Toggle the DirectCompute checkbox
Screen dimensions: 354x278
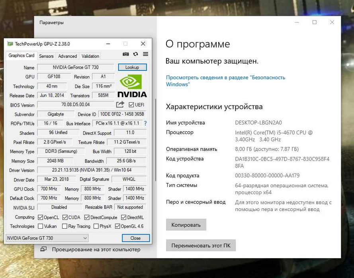click(87, 218)
